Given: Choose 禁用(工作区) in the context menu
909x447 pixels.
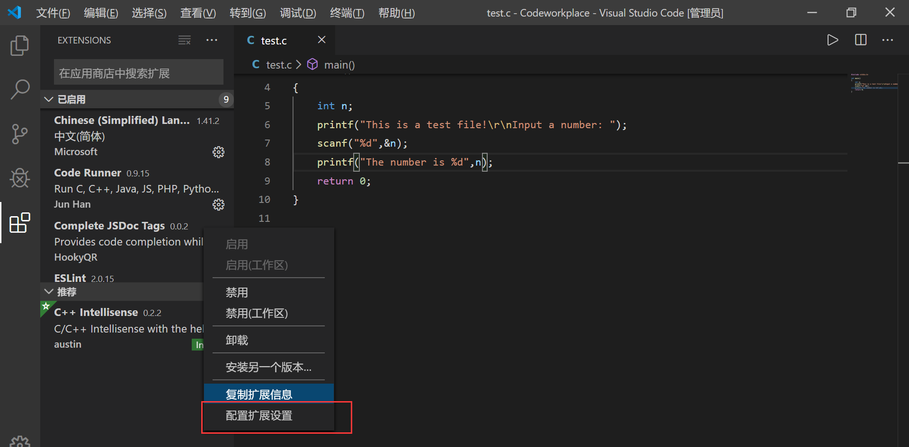Looking at the screenshot, I should pos(269,313).
